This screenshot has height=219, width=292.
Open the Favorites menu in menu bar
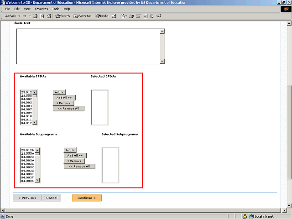click(x=41, y=9)
